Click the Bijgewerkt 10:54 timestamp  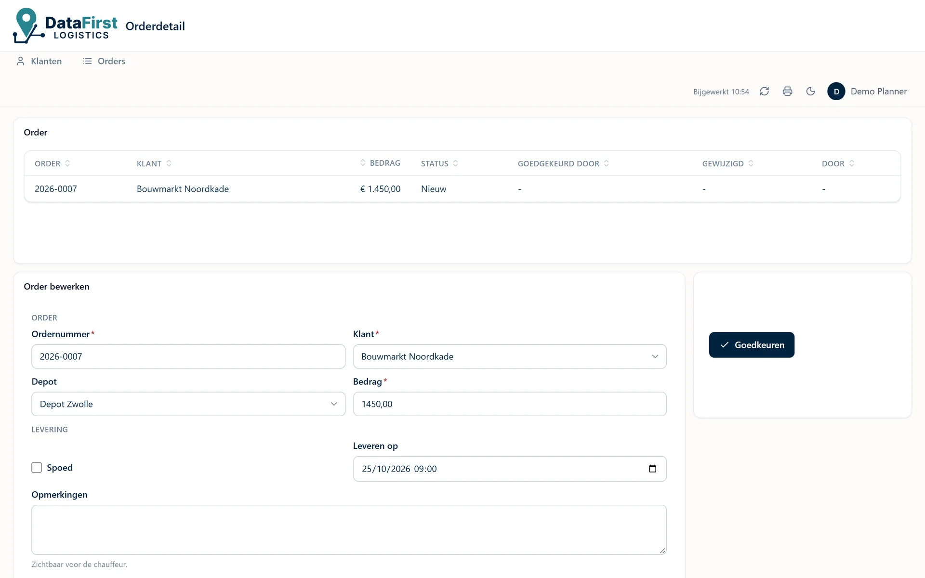[721, 92]
